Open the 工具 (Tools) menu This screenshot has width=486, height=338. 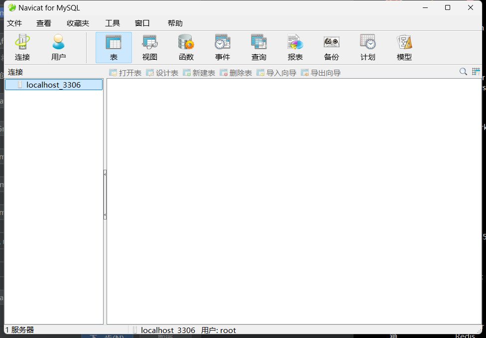(113, 23)
